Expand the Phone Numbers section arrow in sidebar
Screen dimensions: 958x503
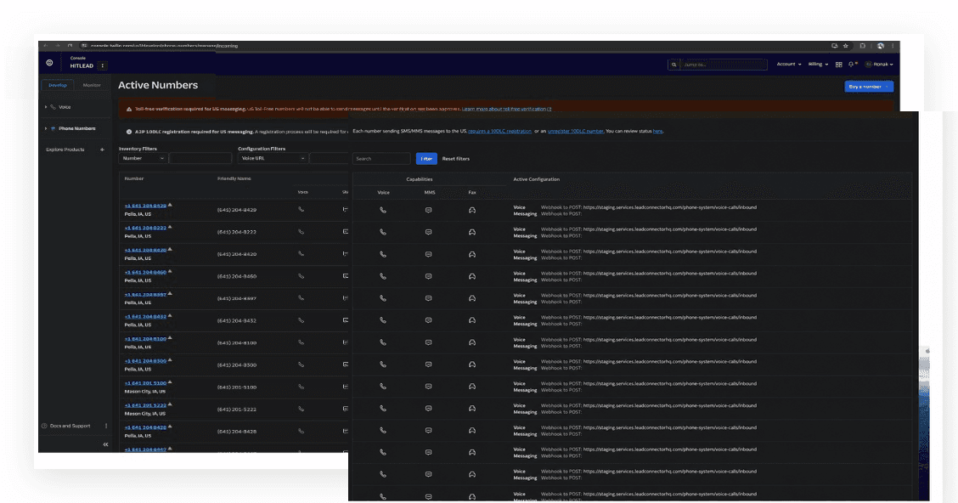point(46,128)
